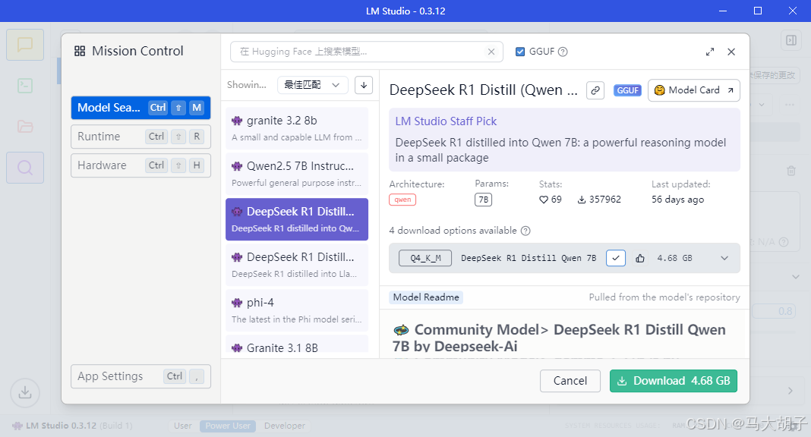Open the 最佳匹配 sort dropdown

coord(312,85)
